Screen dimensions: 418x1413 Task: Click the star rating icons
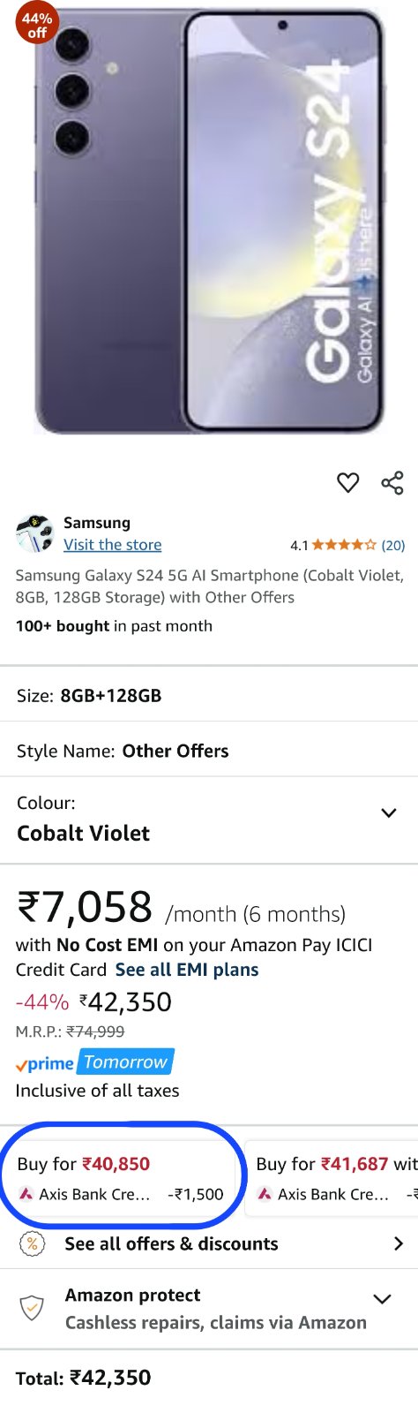tap(344, 545)
